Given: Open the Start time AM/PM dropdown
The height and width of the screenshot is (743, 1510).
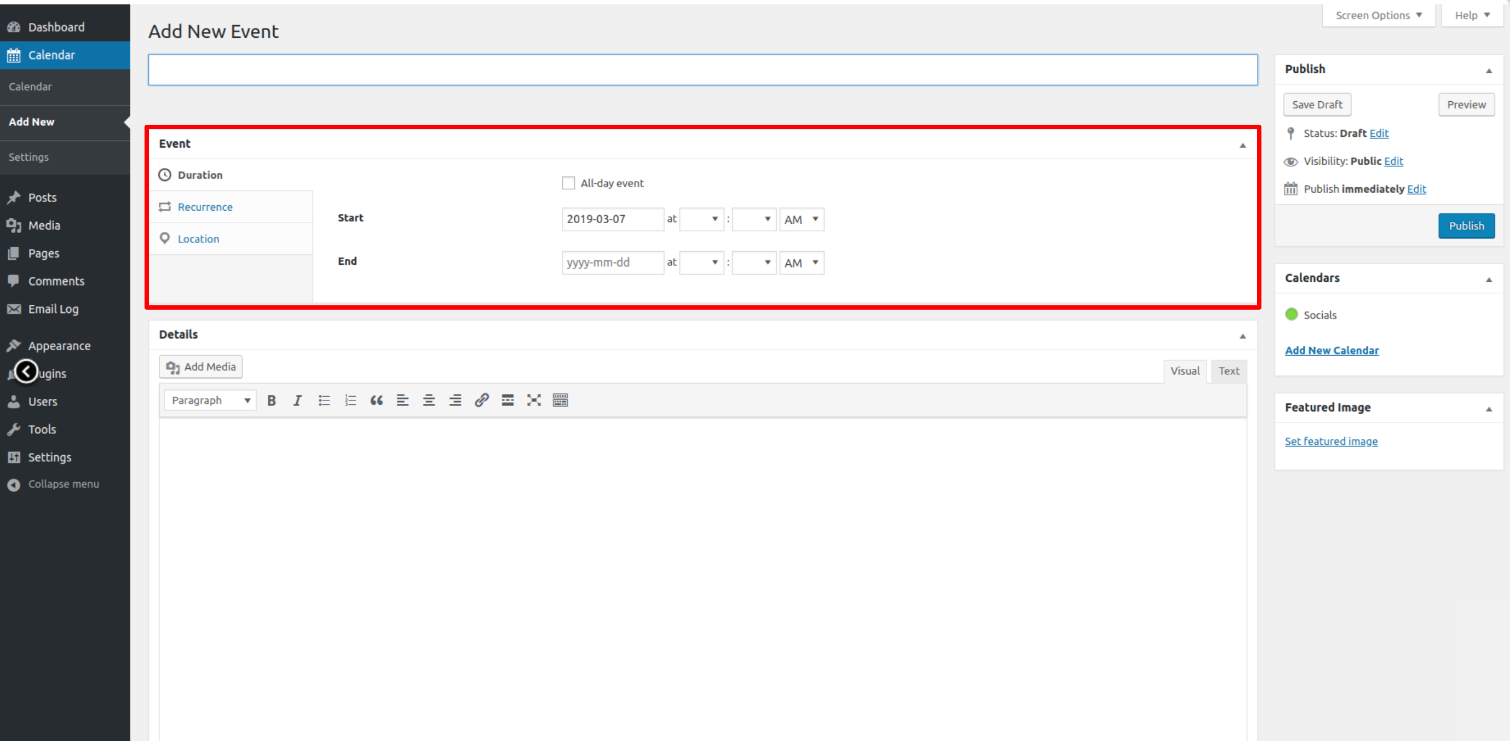Looking at the screenshot, I should 801,219.
